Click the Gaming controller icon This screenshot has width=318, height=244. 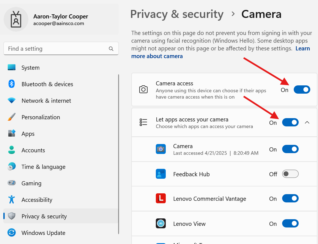coord(12,183)
